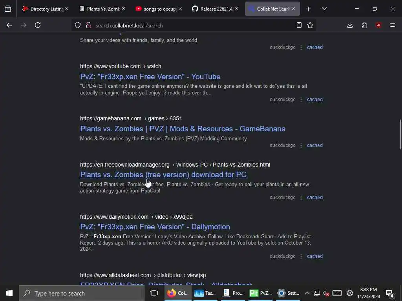The height and width of the screenshot is (301, 402).
Task: Toggle reader view icon in address bar
Action: (299, 25)
